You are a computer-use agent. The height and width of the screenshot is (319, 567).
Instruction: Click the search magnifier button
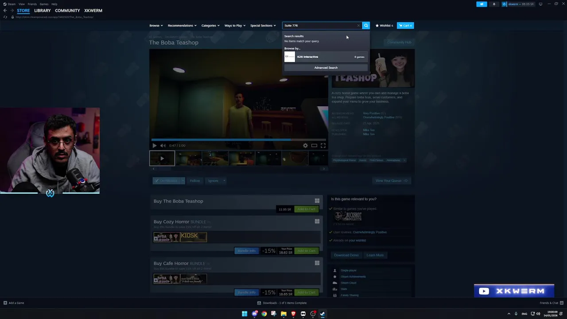click(x=366, y=26)
